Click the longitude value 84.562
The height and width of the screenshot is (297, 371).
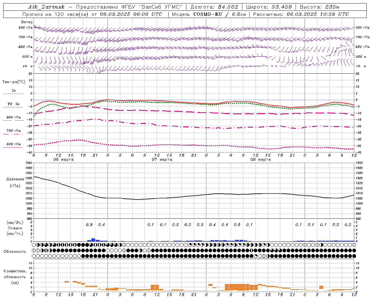pos(228,7)
